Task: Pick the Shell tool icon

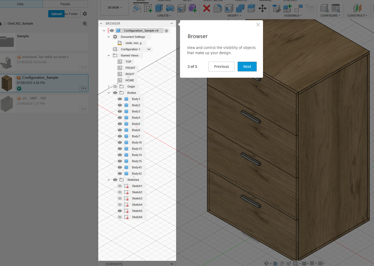Action: (229, 8)
